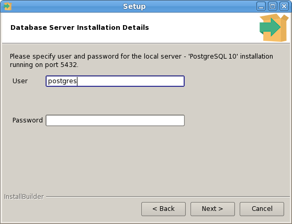The height and width of the screenshot is (224, 292).
Task: Maximize the Setup window
Action: pyautogui.click(x=273, y=6)
